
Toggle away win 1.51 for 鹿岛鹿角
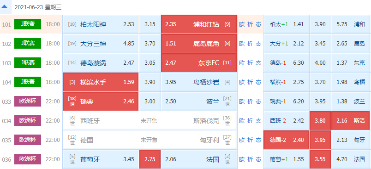click(199, 44)
